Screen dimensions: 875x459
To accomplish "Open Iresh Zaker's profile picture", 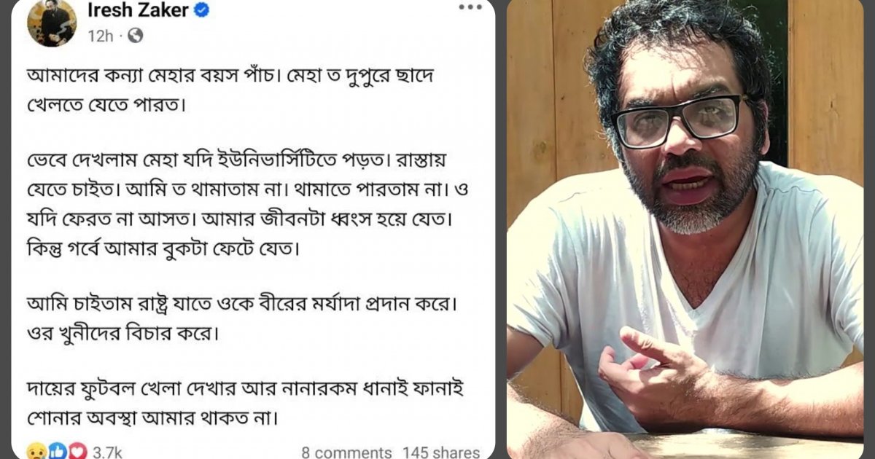I will [x=51, y=23].
